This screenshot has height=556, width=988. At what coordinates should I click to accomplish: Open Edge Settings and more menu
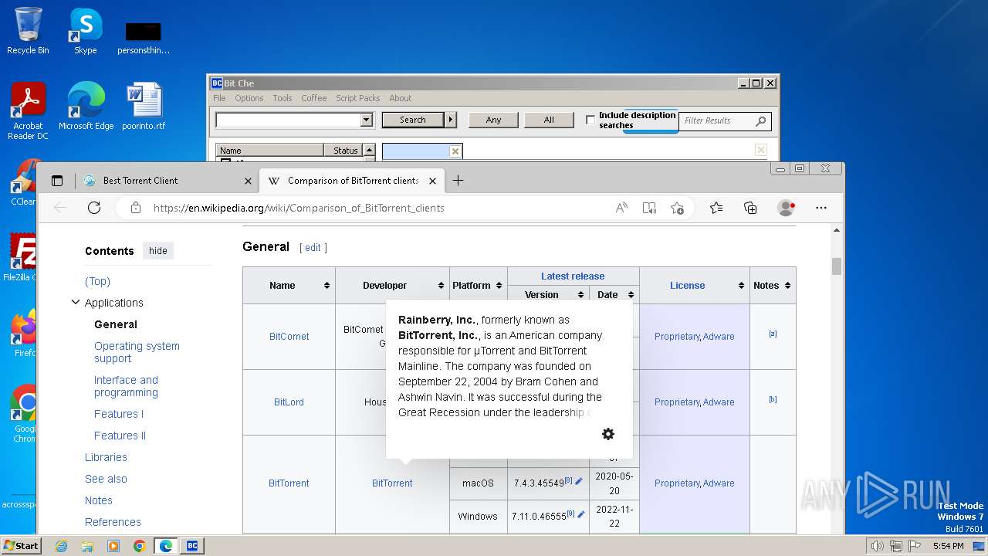pyautogui.click(x=821, y=208)
